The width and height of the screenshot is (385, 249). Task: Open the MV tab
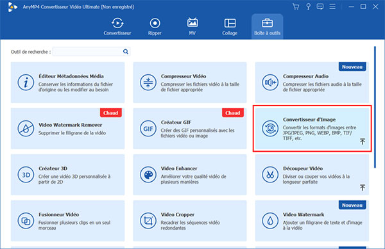tap(193, 26)
